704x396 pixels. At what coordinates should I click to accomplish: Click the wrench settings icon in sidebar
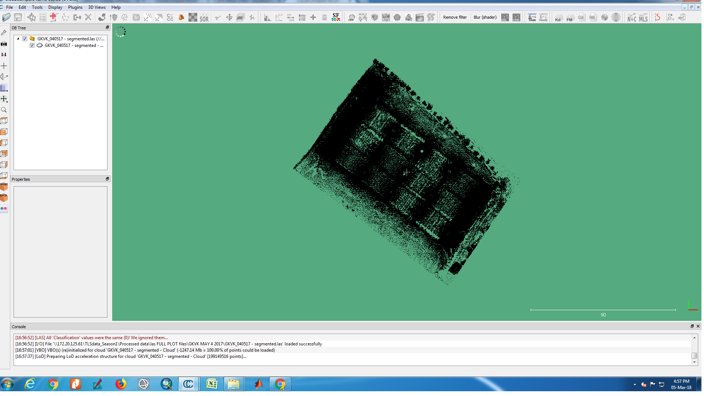coord(4,33)
